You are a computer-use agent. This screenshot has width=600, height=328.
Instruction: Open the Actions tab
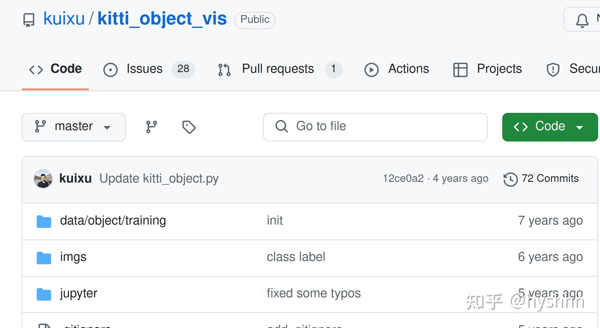coord(408,69)
